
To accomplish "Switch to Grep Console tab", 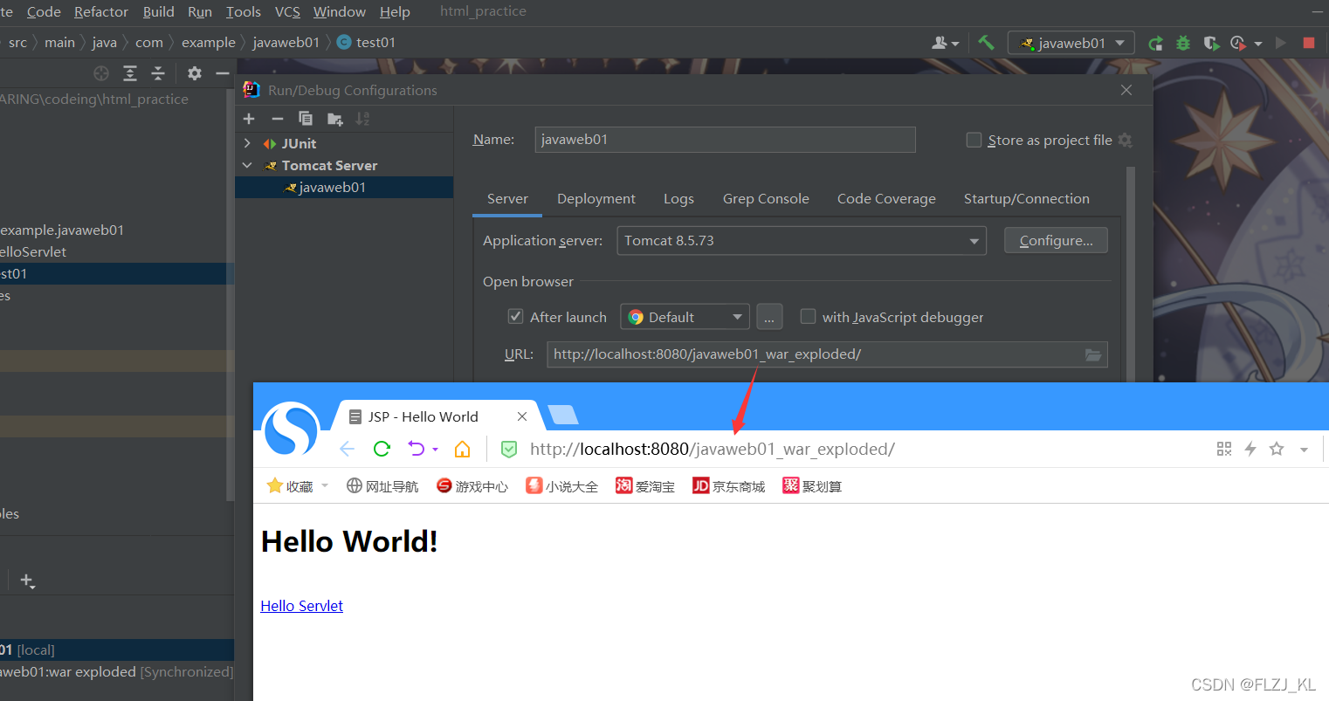I will click(766, 199).
